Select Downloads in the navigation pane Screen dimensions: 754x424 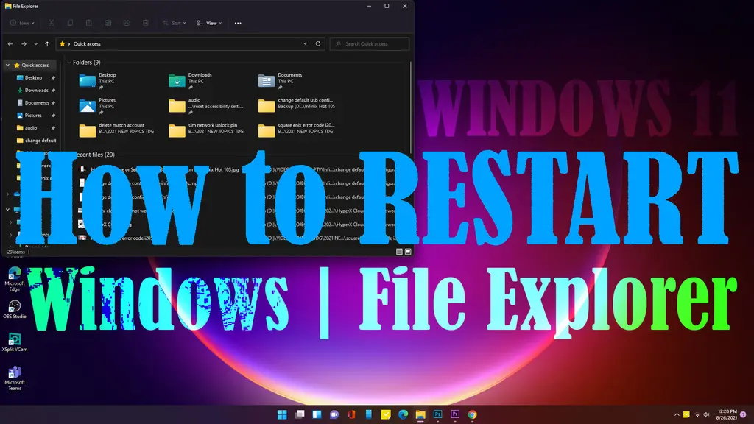(36, 90)
